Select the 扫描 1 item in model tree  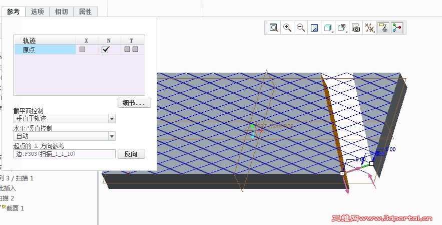pyautogui.click(x=25, y=178)
